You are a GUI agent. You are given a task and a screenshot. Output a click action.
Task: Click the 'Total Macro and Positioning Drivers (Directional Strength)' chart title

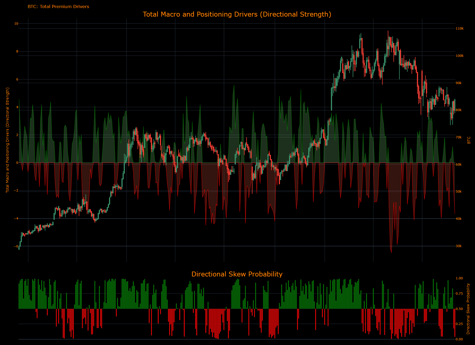pyautogui.click(x=237, y=14)
